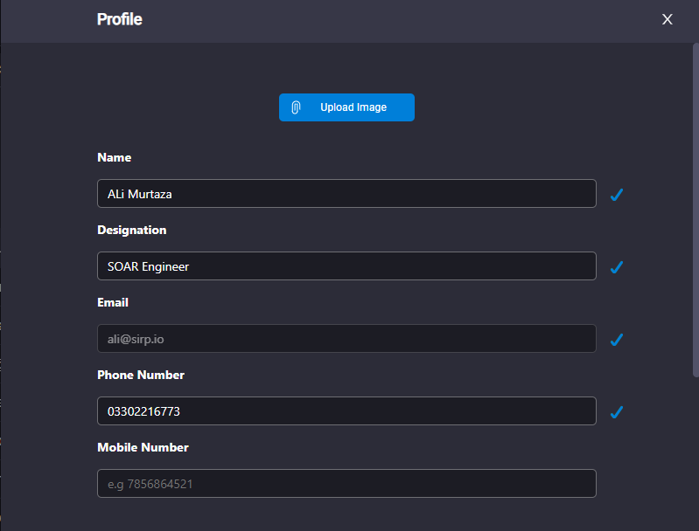This screenshot has height=531, width=699.
Task: Focus the Name field containing ALi Murtaza
Action: click(x=346, y=194)
